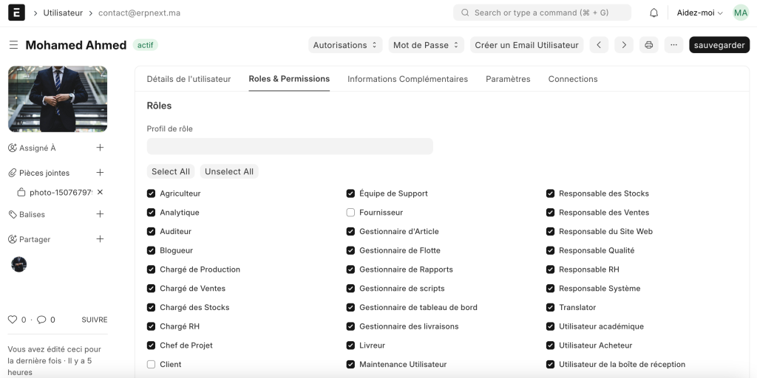Click Unselect All roles
Image resolution: width=757 pixels, height=378 pixels.
click(229, 171)
